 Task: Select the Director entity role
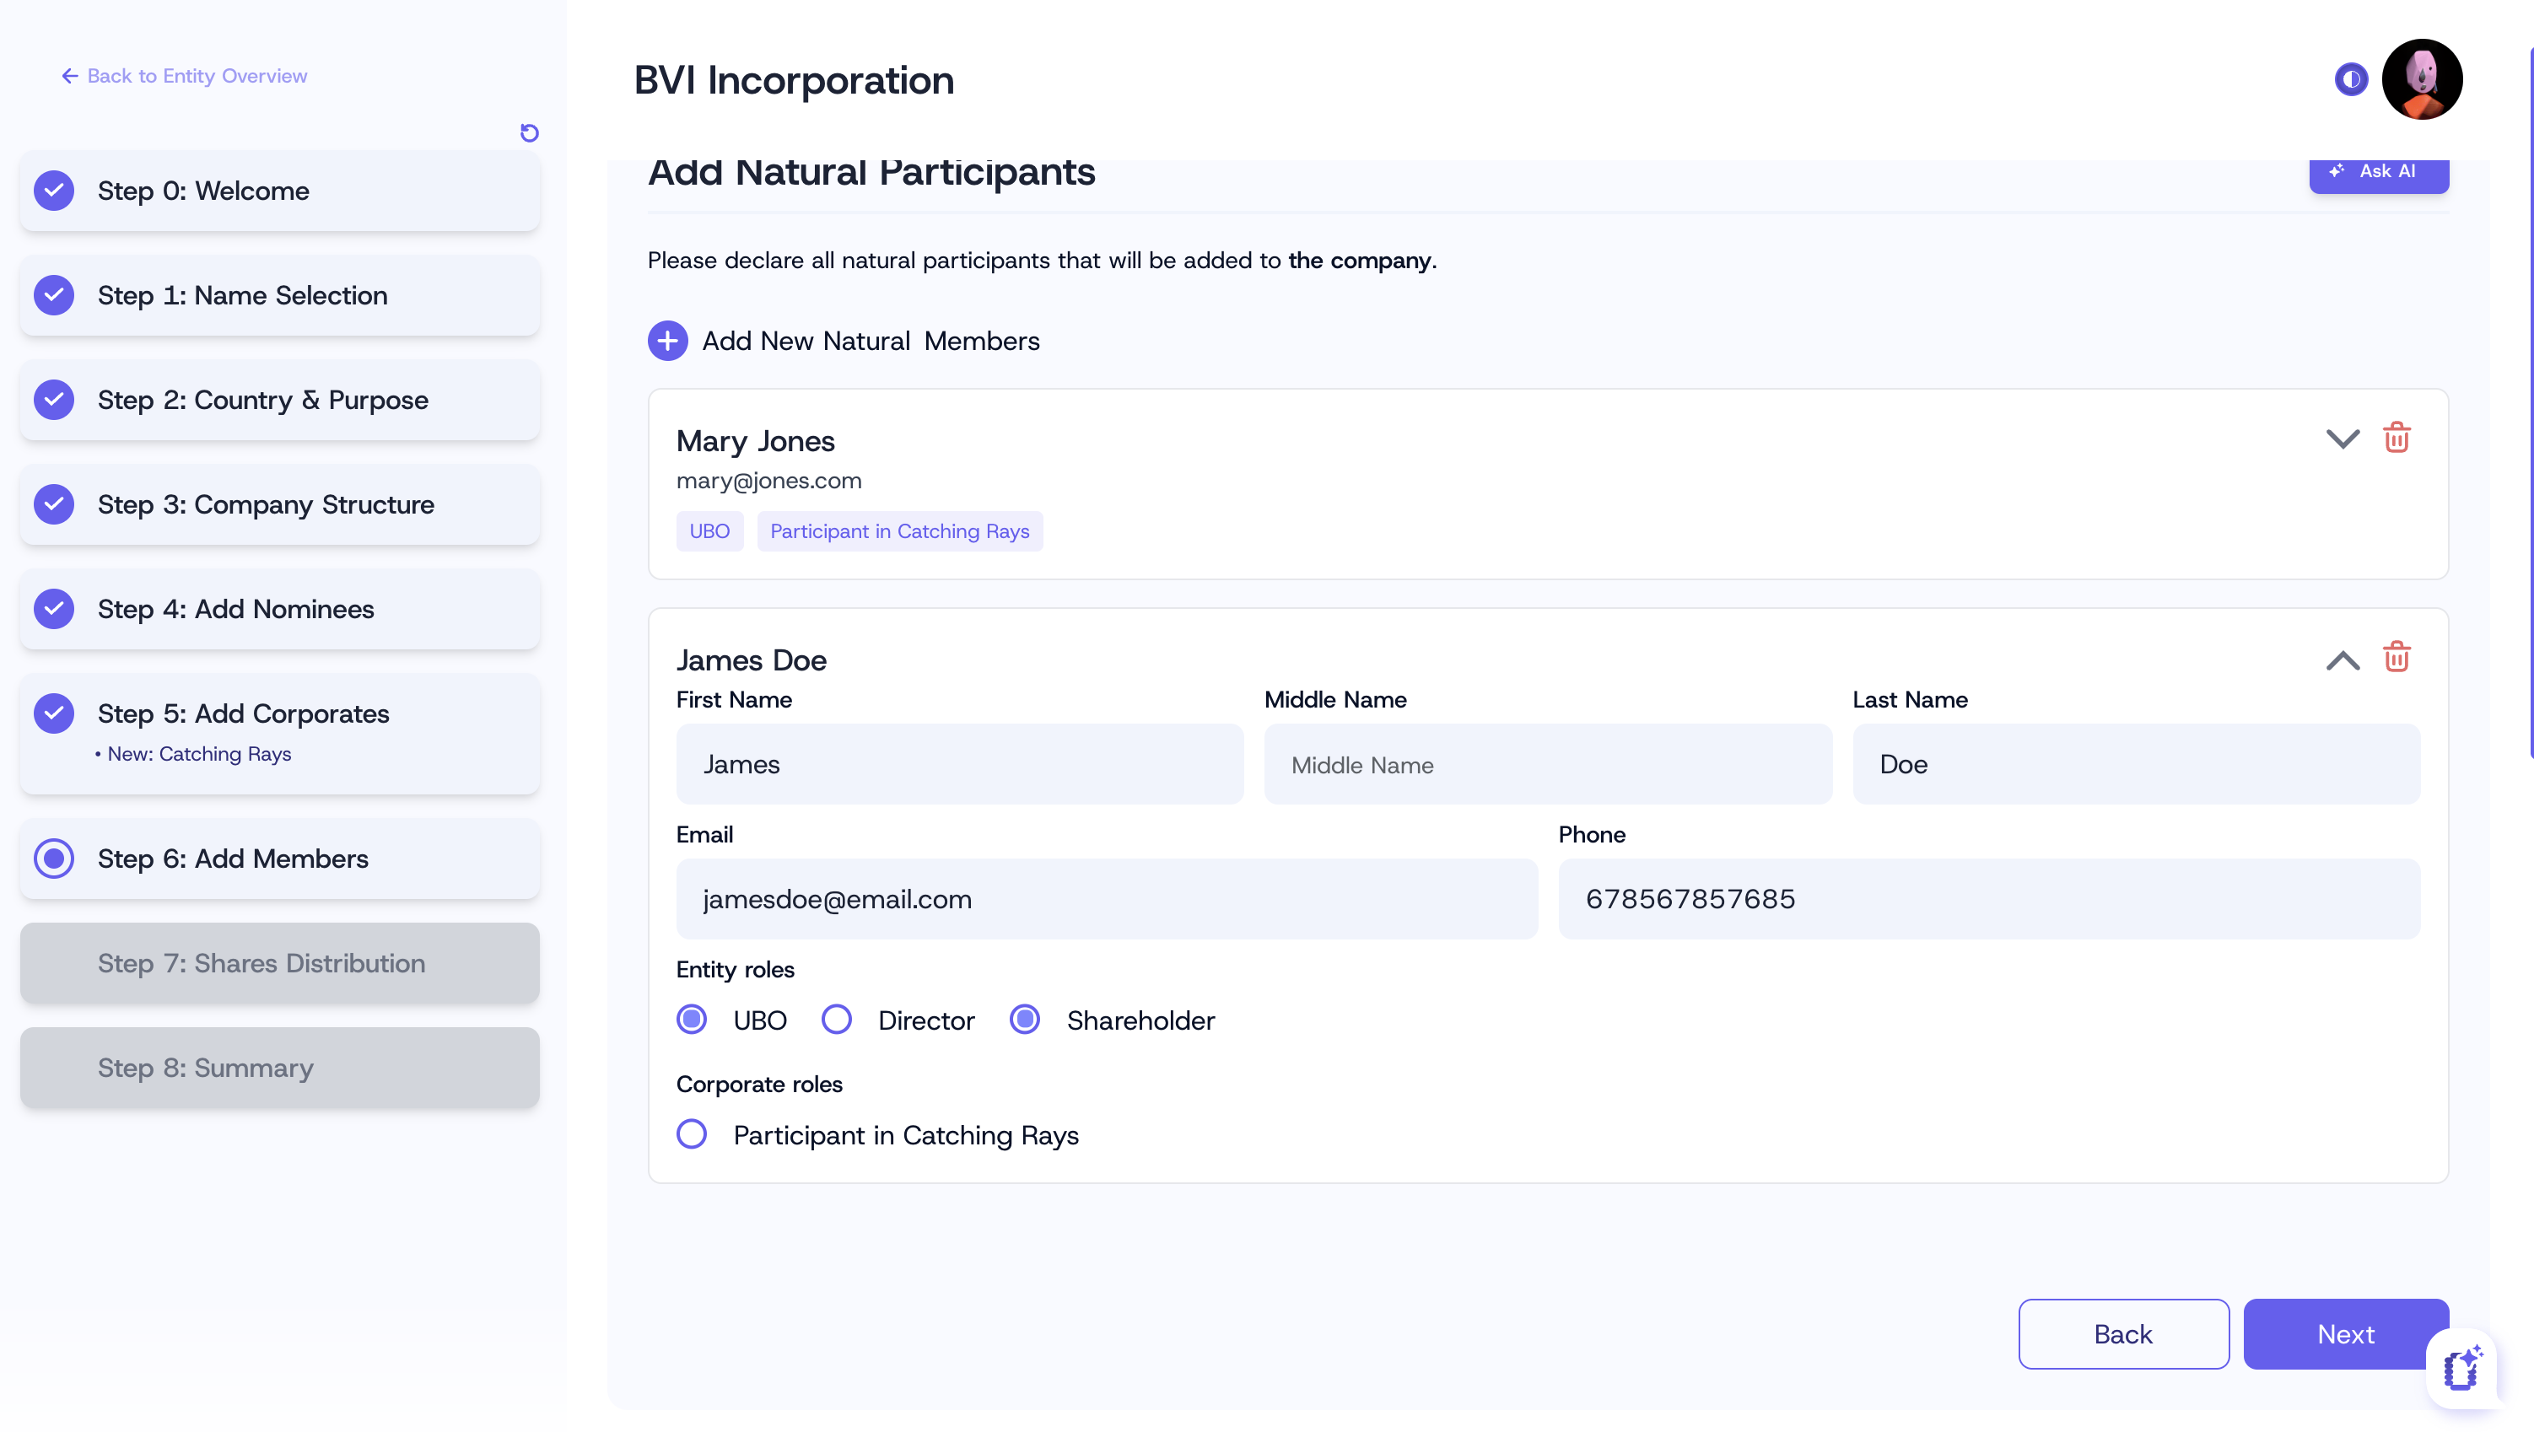pyautogui.click(x=836, y=1020)
